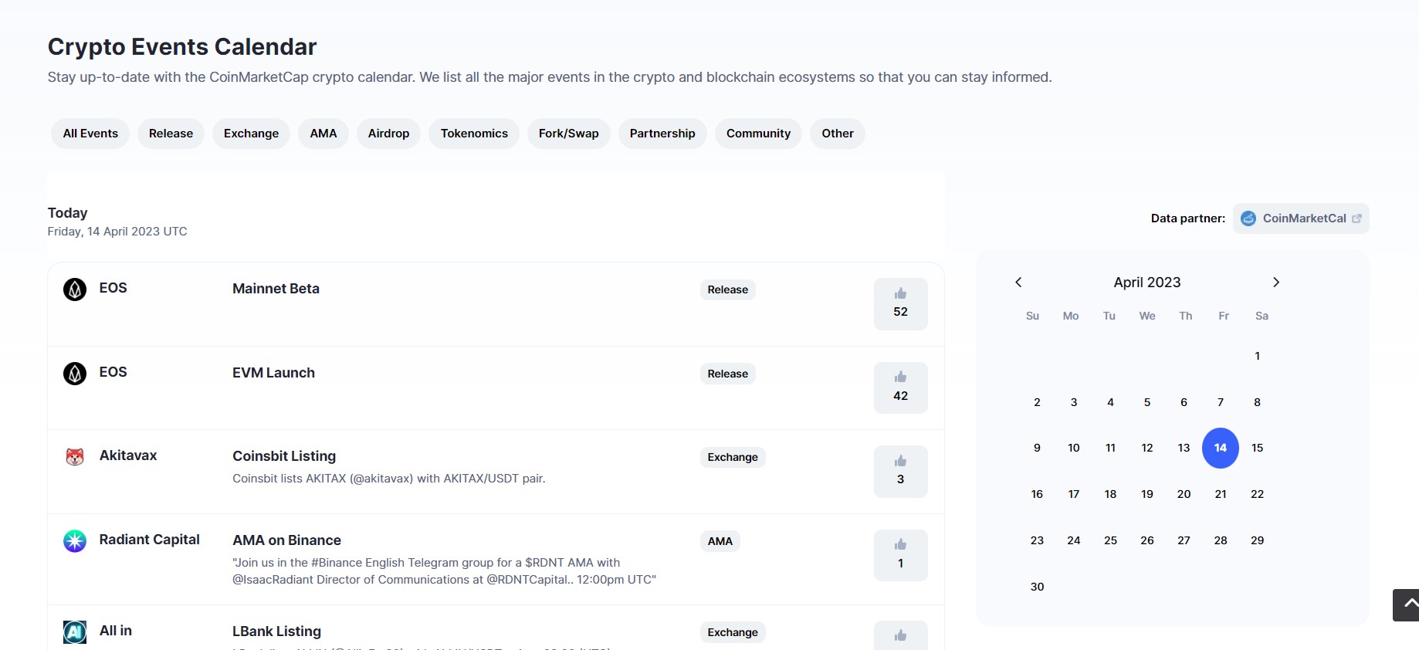Open the EVM Launch event
This screenshot has height=650, width=1419.
pos(273,373)
